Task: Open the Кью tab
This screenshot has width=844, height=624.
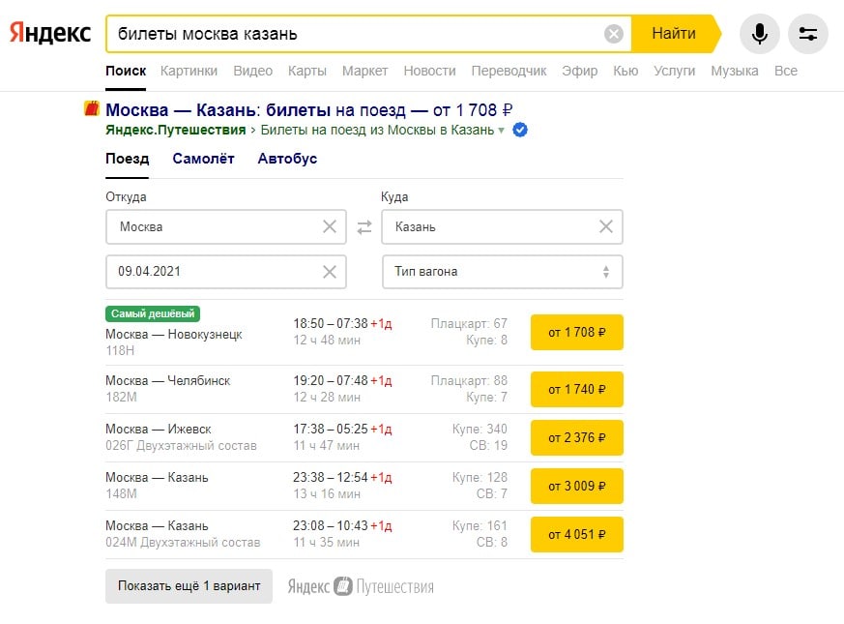Action: 626,71
